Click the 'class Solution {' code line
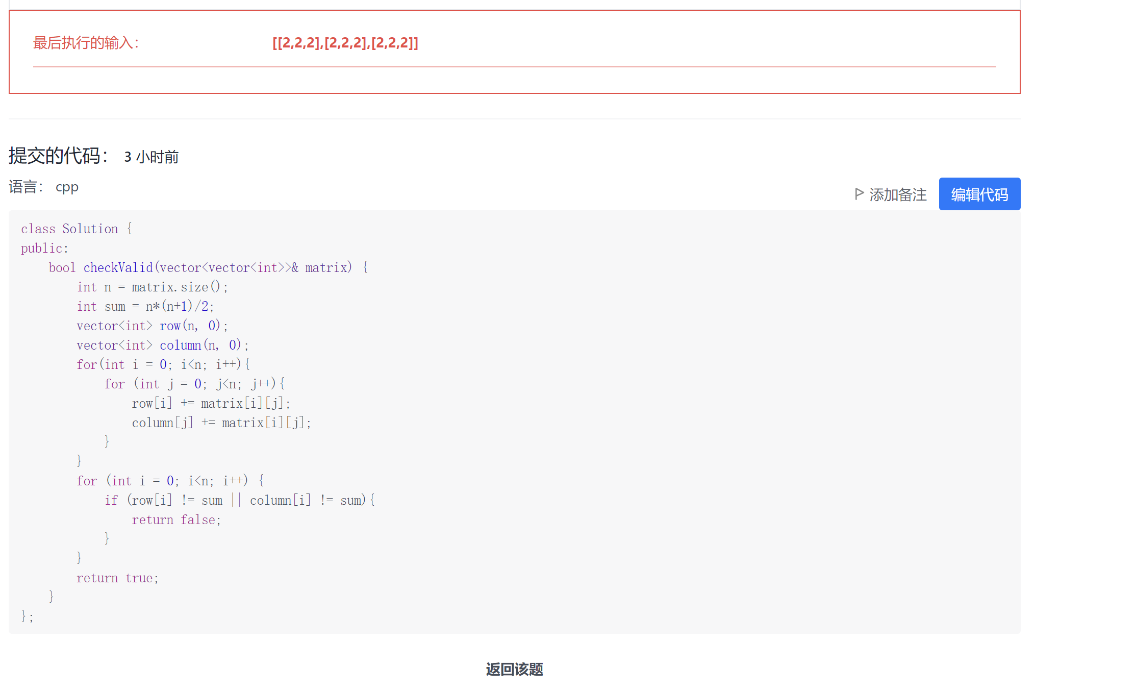1135x691 pixels. click(77, 229)
